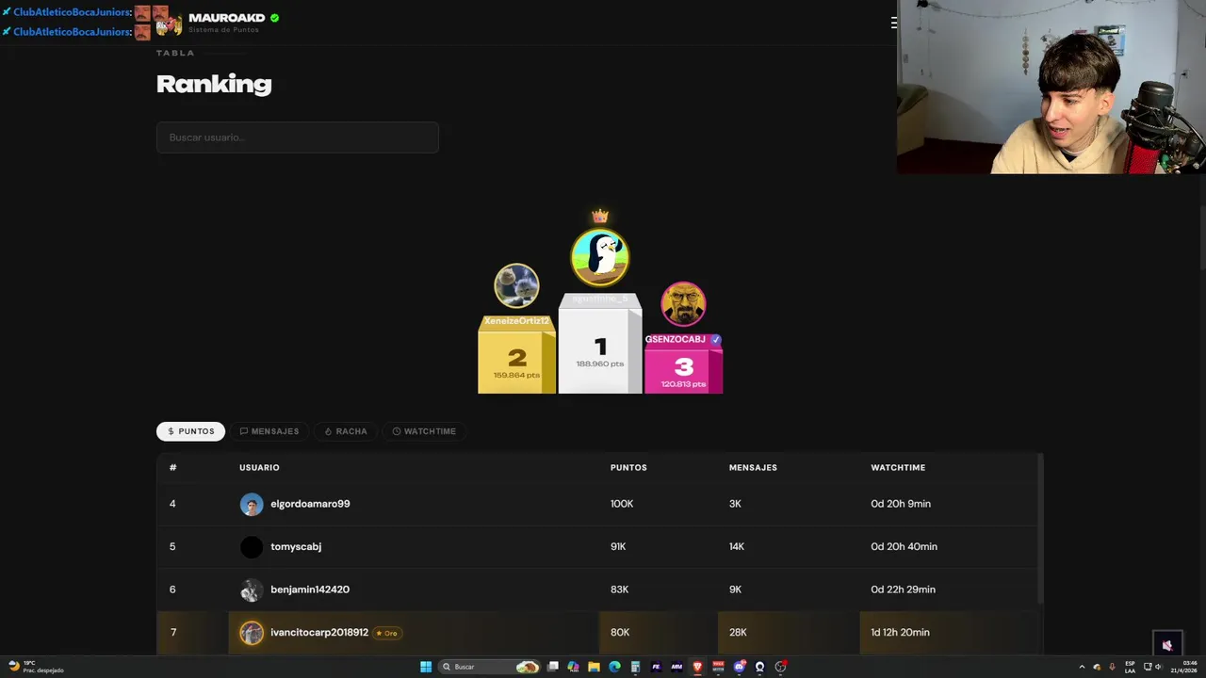Screen dimensions: 1206x678
Task: Click the weather widget in taskbar
Action: coord(36,667)
